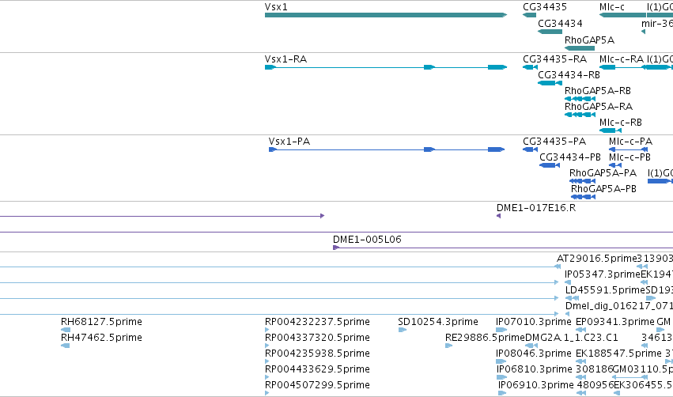The height and width of the screenshot is (397, 673).
Task: Click the CG34435 gene label
Action: click(545, 7)
